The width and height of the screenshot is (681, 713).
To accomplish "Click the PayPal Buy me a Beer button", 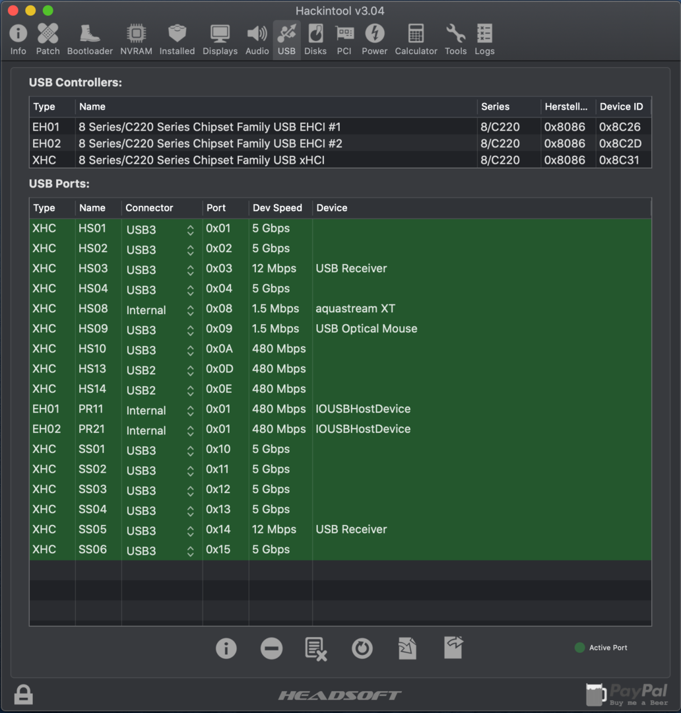I will click(627, 695).
